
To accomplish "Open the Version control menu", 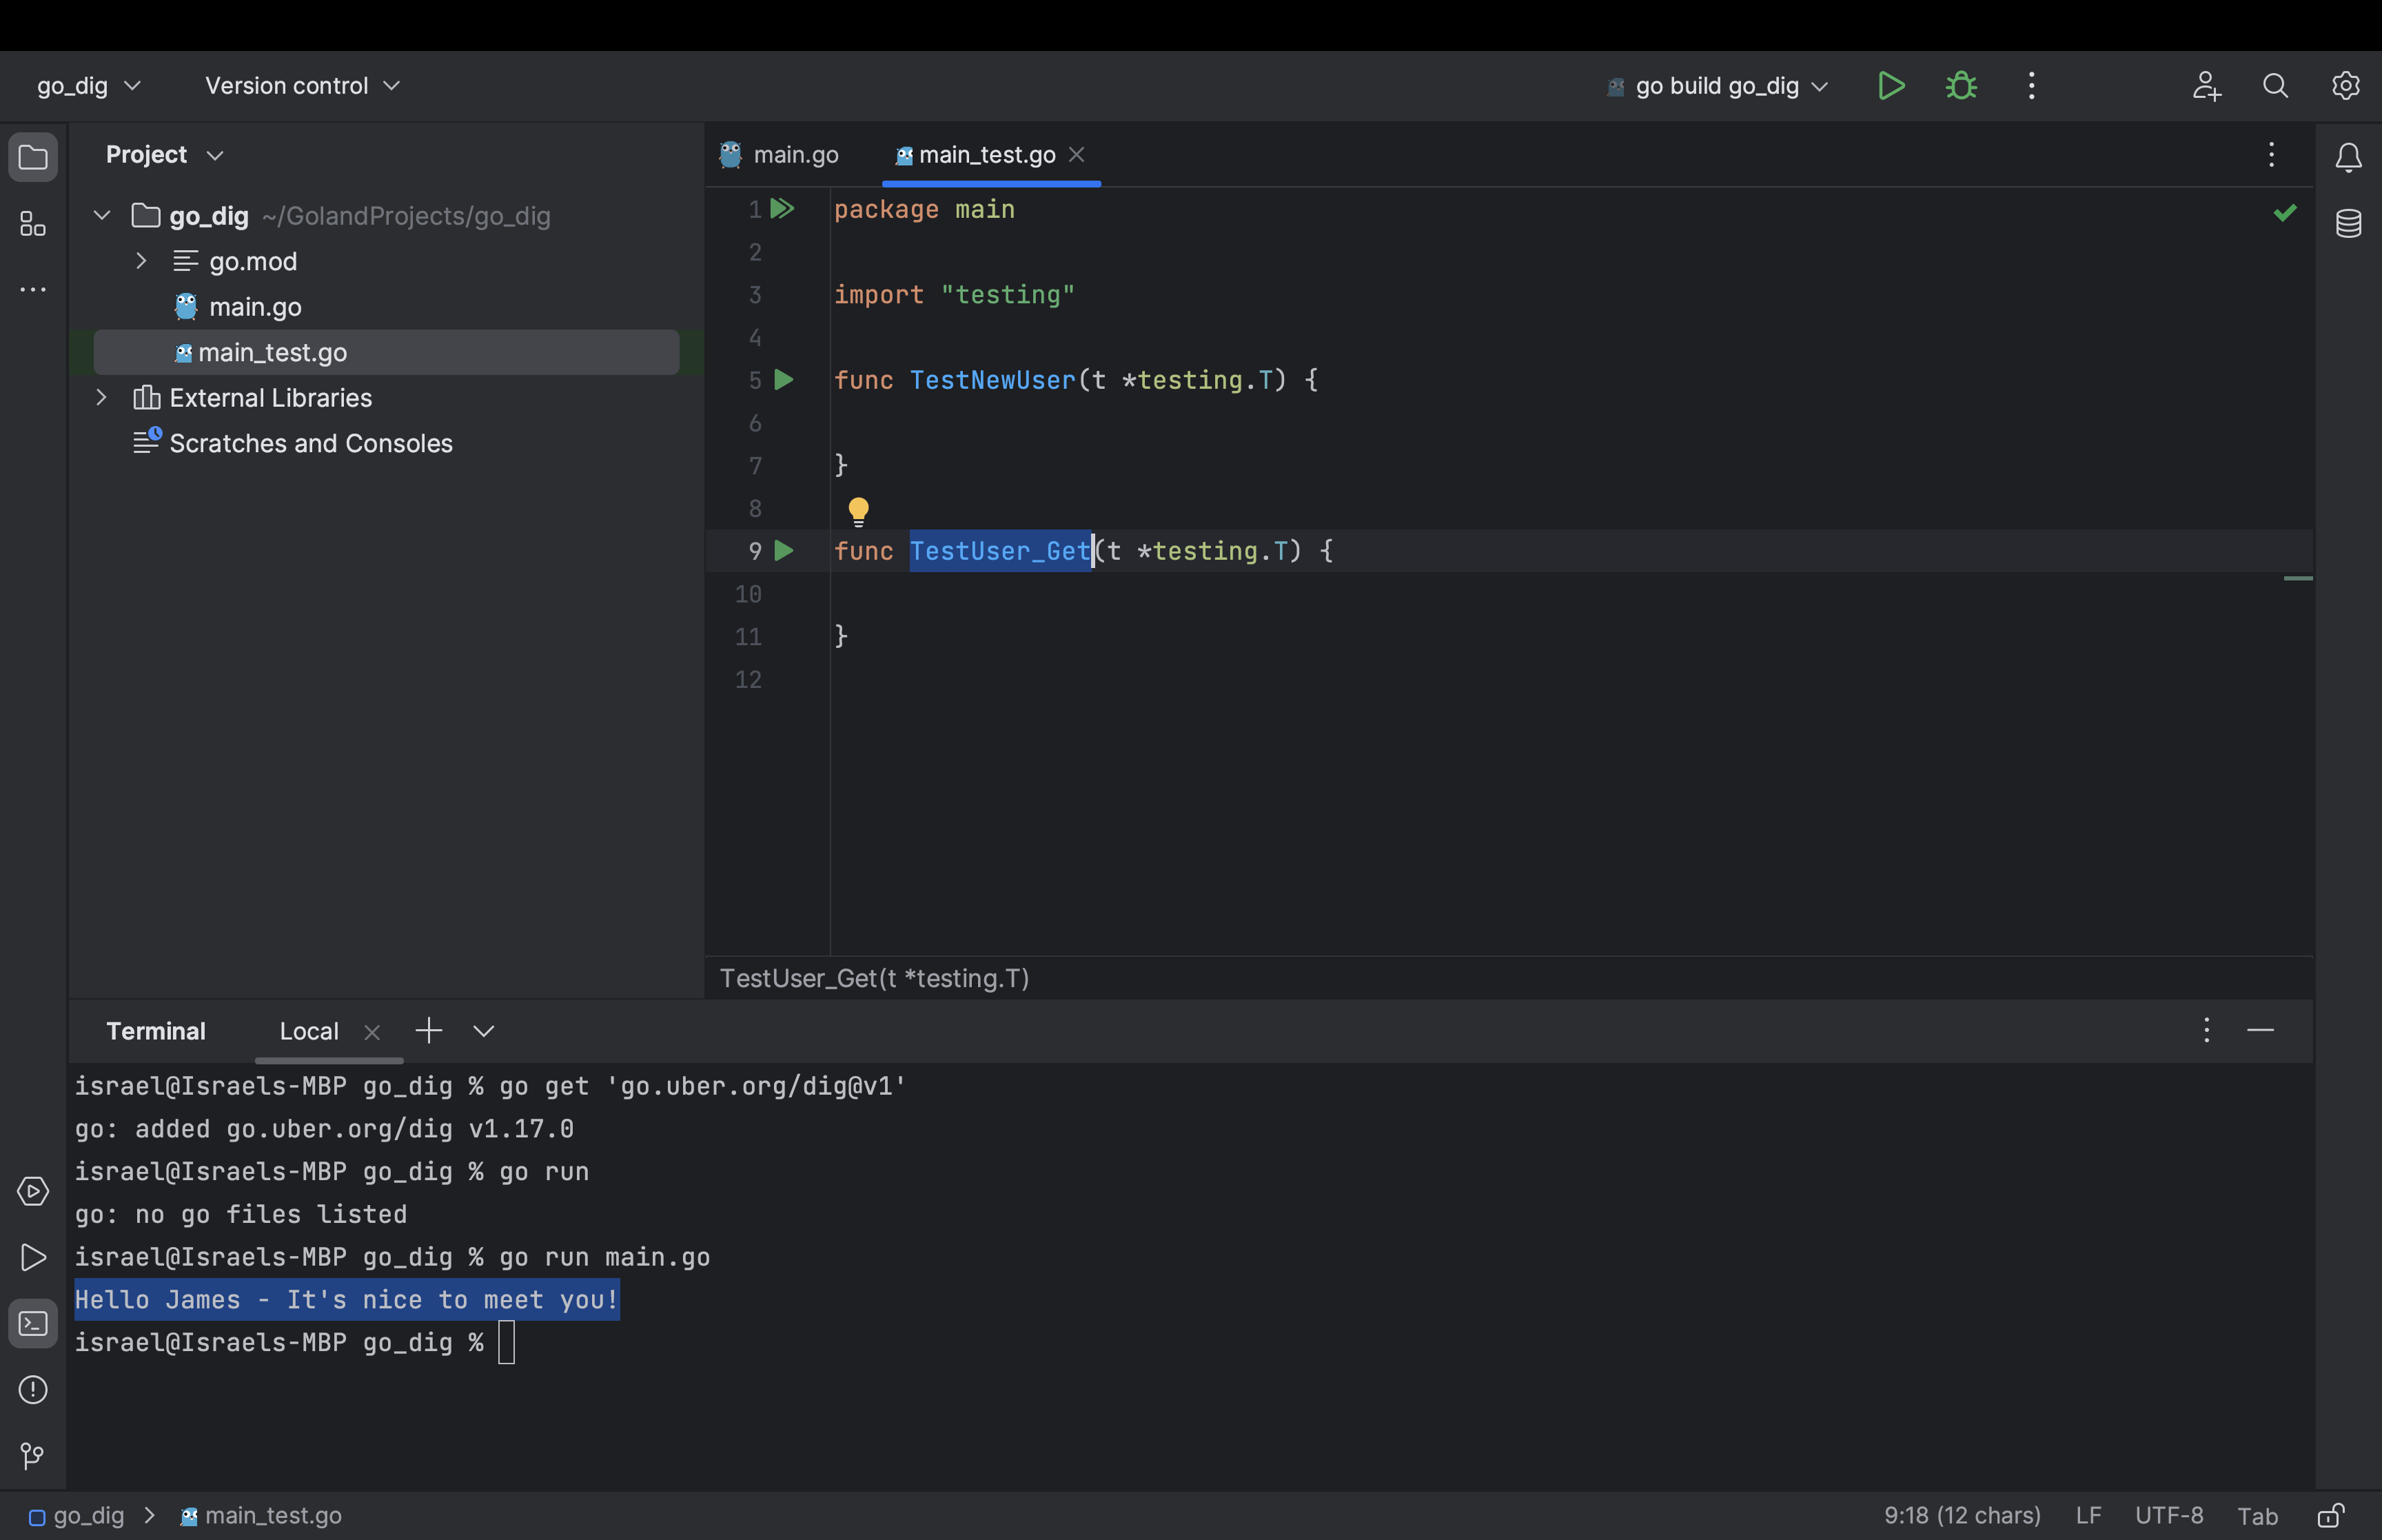I will pyautogui.click(x=300, y=85).
